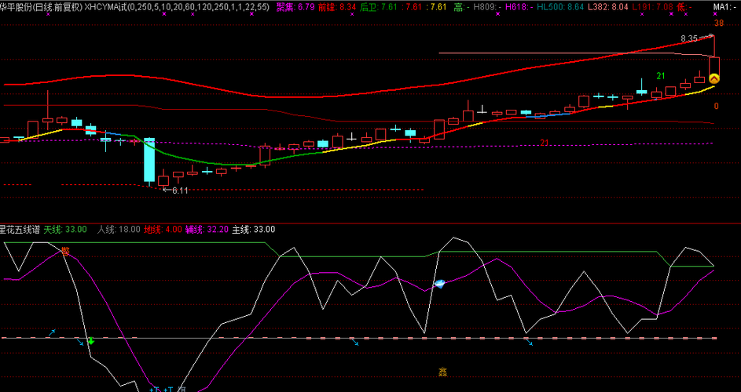Click the yellow up-chevron signal on last candle
741x392 pixels.
coord(714,78)
